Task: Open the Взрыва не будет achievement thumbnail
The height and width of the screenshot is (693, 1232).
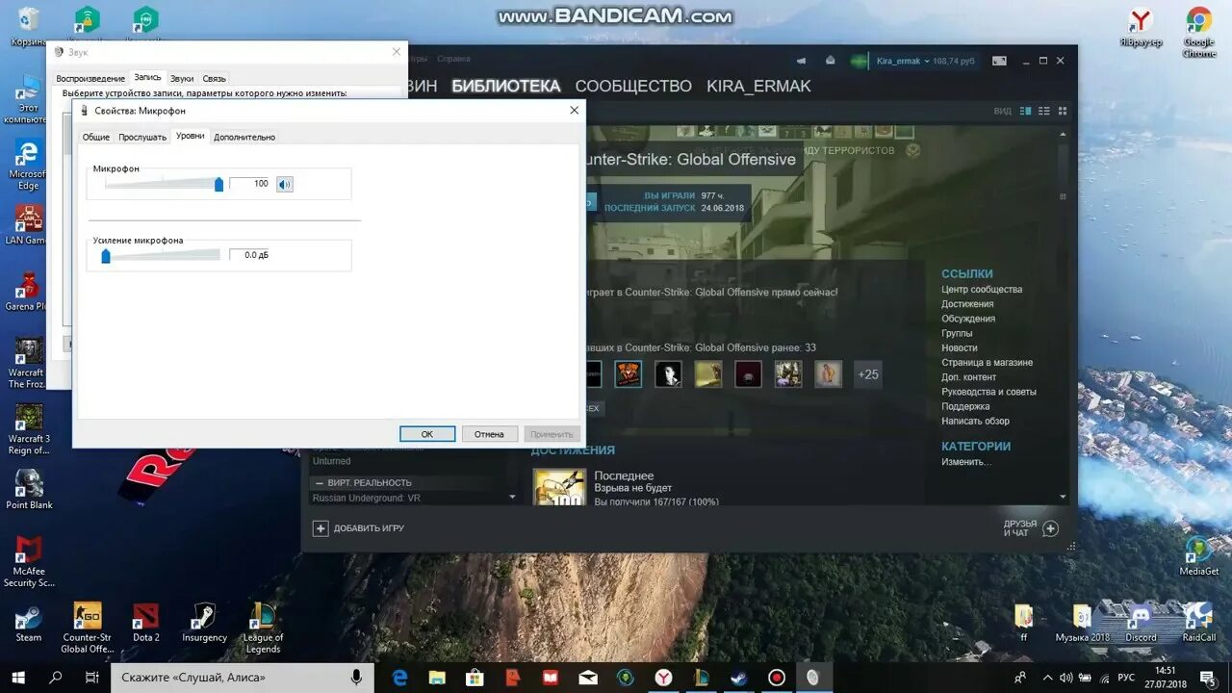Action: click(559, 487)
